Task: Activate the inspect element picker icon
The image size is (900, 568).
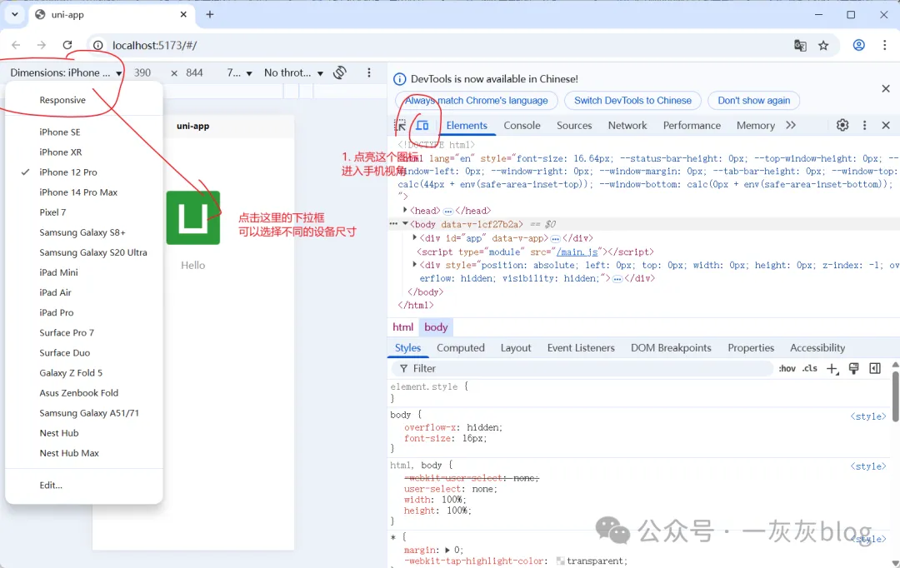Action: pos(401,126)
